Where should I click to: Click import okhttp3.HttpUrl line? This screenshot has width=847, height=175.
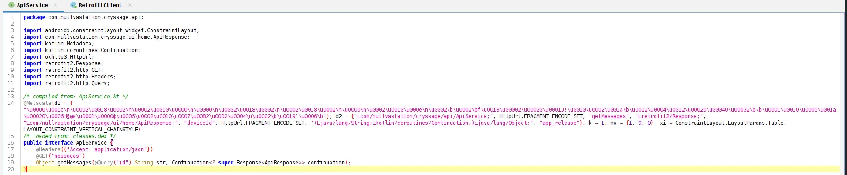(x=59, y=57)
